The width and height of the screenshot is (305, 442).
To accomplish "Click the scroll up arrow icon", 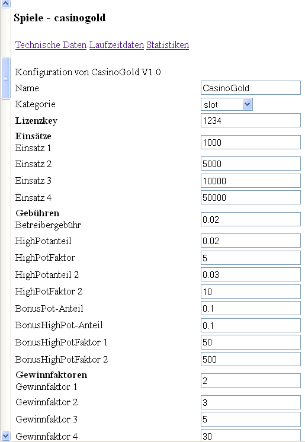I will (x=5, y=4).
